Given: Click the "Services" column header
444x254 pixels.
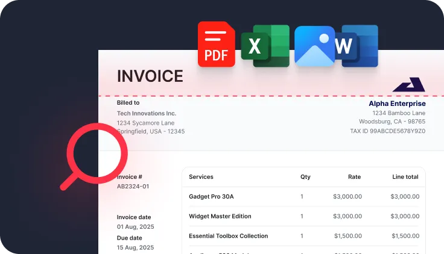Looking at the screenshot, I should 201,177.
